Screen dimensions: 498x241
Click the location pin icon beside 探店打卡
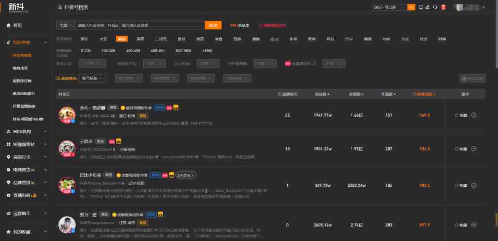point(9,157)
